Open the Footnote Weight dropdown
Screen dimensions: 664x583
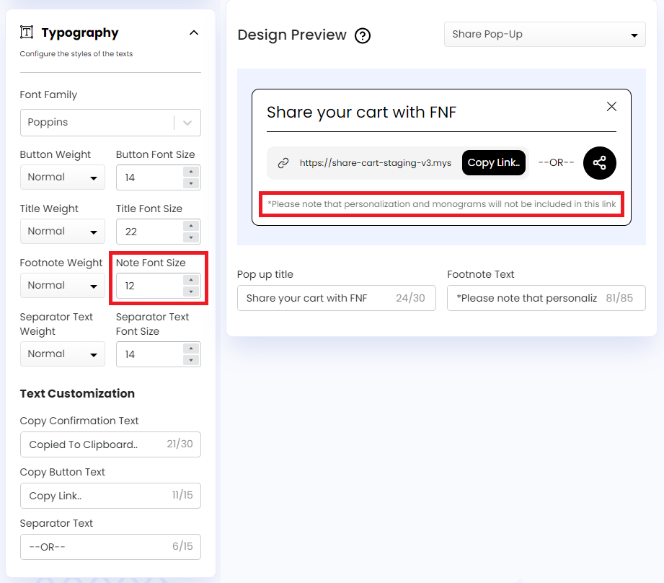coord(62,286)
